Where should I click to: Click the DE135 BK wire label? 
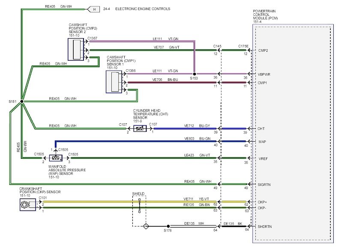coord(233,224)
